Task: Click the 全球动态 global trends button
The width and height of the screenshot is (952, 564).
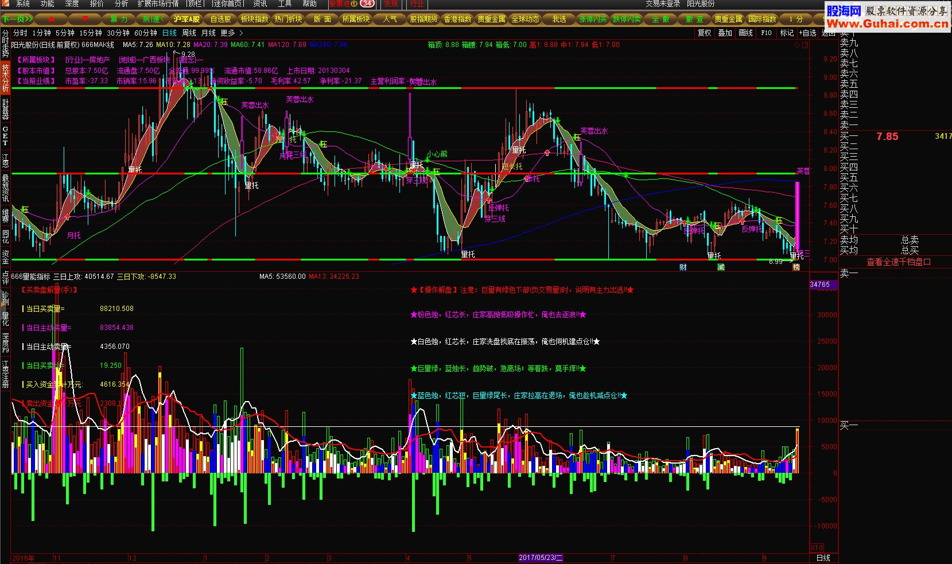Action: [x=525, y=19]
